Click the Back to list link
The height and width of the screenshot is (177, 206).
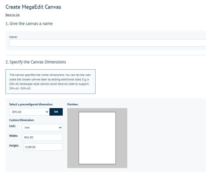[x=12, y=15]
